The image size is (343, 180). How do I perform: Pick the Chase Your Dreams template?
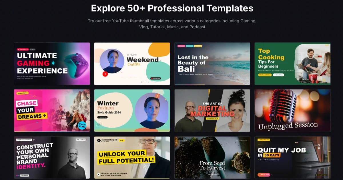pos(52,111)
